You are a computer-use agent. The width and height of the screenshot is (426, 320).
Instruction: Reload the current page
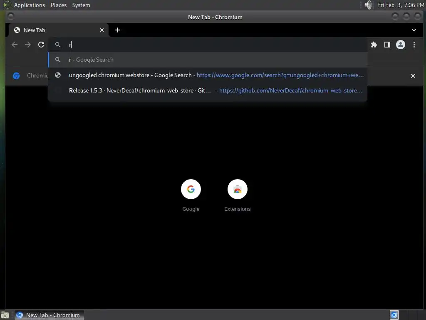coord(41,45)
